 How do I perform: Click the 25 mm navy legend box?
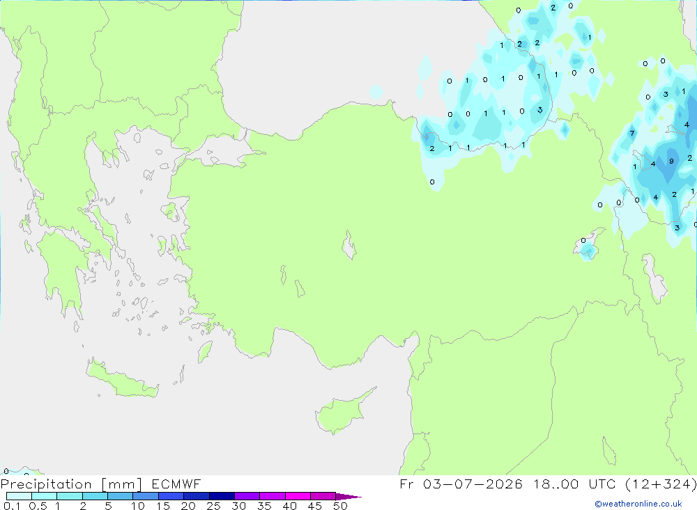click(222, 496)
